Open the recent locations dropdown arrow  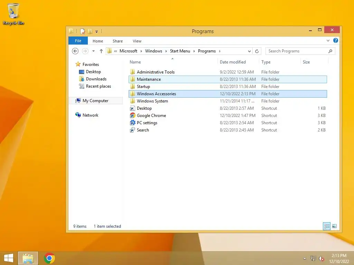click(x=93, y=51)
